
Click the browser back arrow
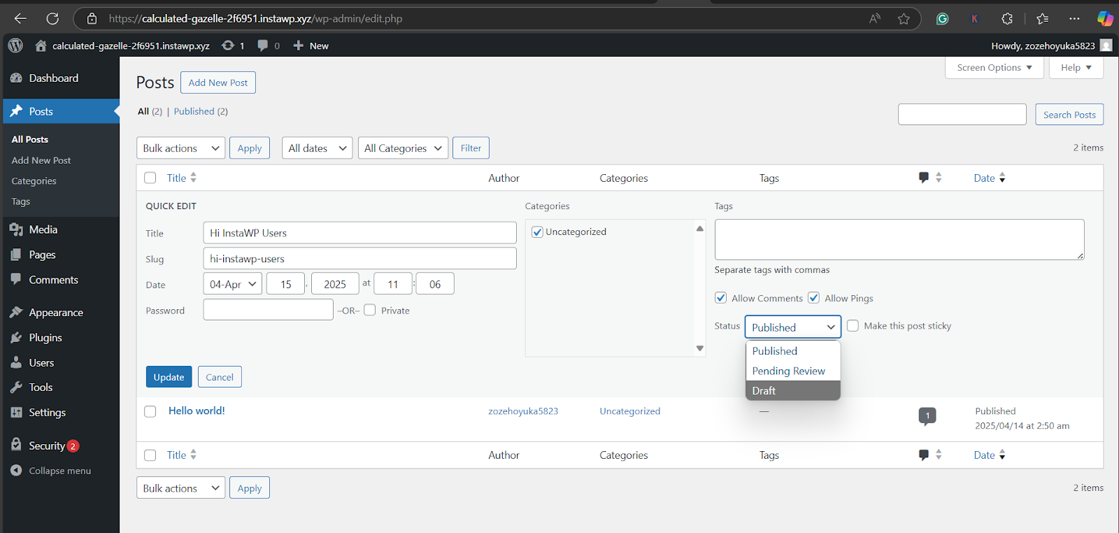pos(20,18)
